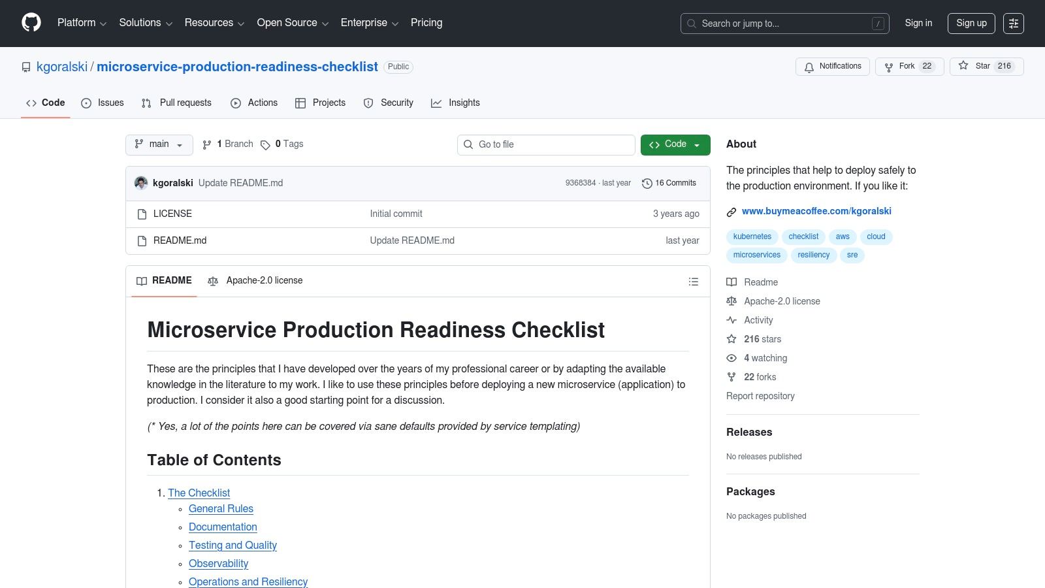Viewport: 1045px width, 588px height.
Task: Open the www.buymeacoffee.com/kgoralski link
Action: click(x=817, y=211)
